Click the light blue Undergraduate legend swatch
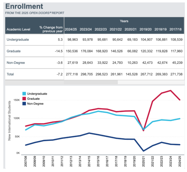This screenshot has height=172, width=187. point(24,94)
